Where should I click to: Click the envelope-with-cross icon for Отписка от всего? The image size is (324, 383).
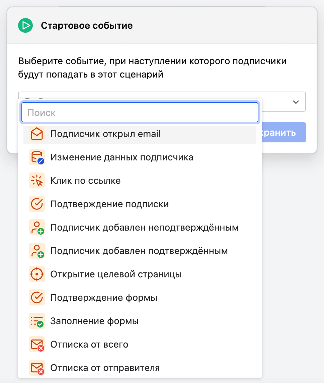point(36,345)
